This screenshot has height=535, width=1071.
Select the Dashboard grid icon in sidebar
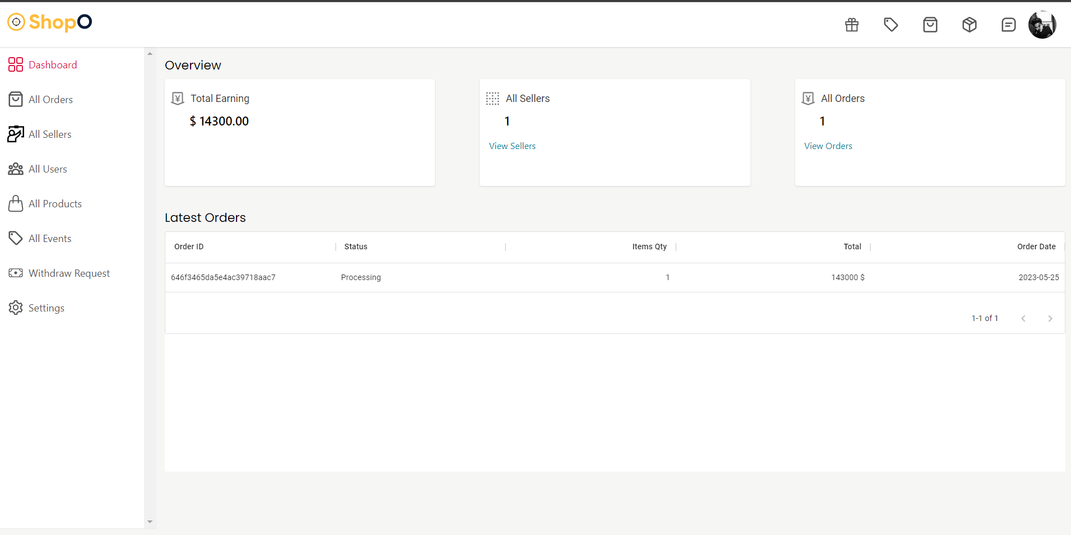16,64
